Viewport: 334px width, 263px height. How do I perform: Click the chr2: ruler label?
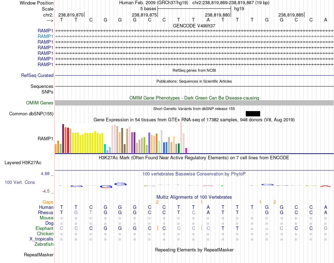pyautogui.click(x=49, y=15)
